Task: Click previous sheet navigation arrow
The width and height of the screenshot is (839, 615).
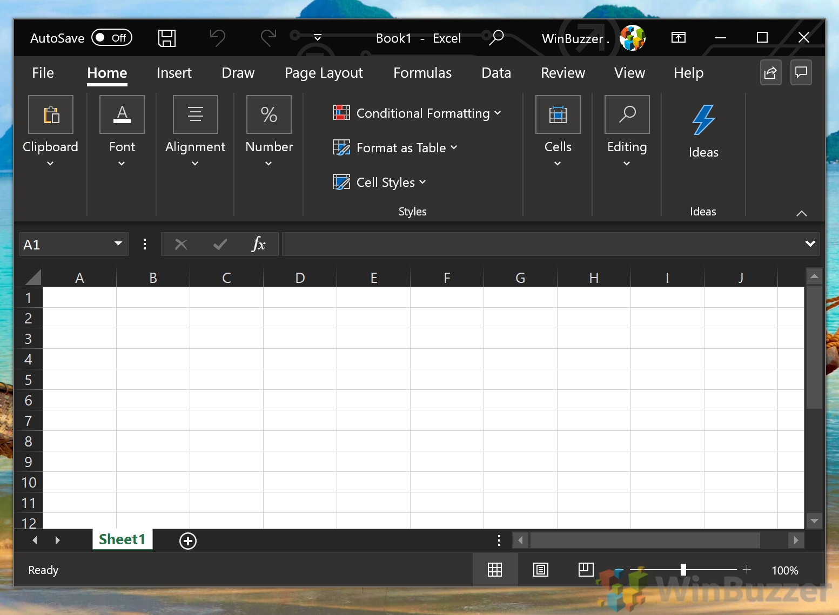Action: tap(35, 540)
